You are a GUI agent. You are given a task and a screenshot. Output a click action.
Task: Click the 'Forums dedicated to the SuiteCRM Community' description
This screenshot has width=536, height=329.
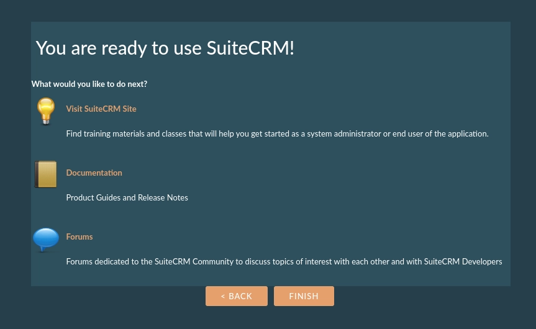click(284, 262)
